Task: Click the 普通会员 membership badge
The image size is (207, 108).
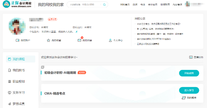Action: click(x=52, y=19)
